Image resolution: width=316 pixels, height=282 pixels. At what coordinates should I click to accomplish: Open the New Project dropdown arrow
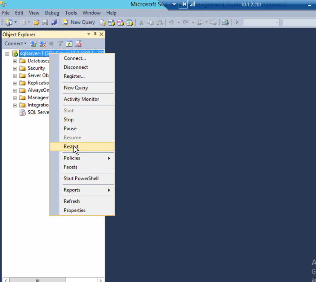tap(15, 22)
